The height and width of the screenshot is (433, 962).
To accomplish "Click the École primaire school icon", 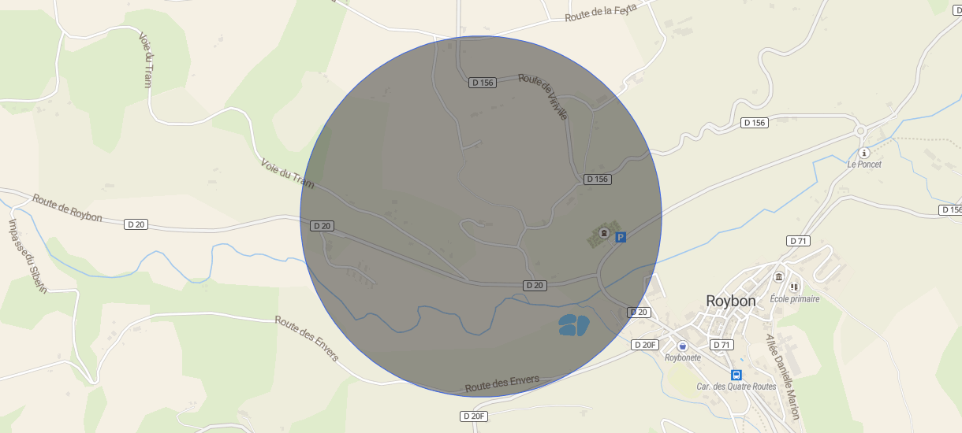I will coord(794,287).
